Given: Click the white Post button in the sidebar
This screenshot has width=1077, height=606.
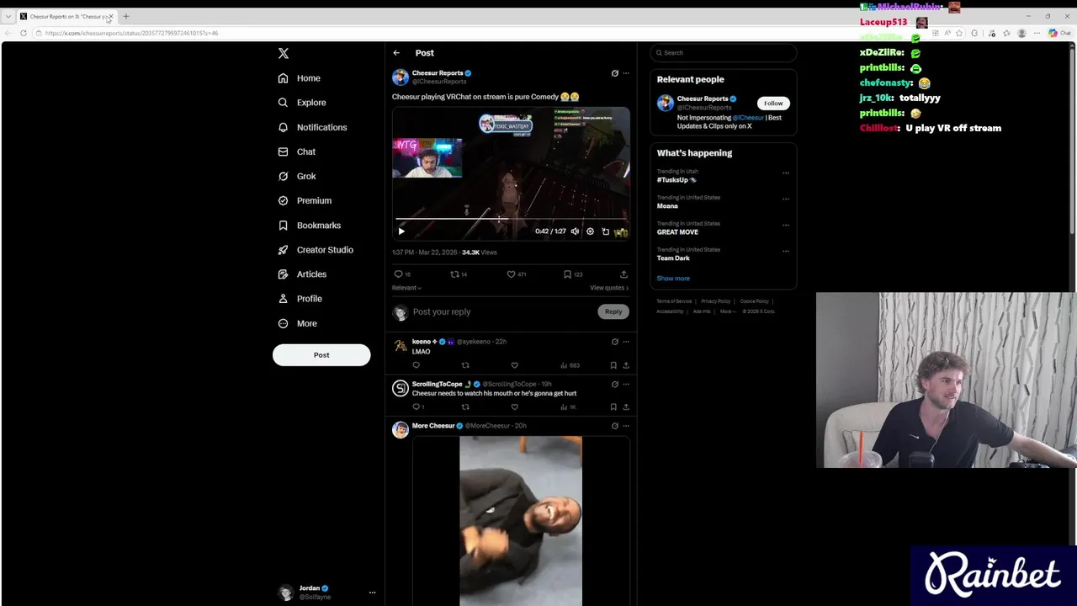Looking at the screenshot, I should 321,354.
